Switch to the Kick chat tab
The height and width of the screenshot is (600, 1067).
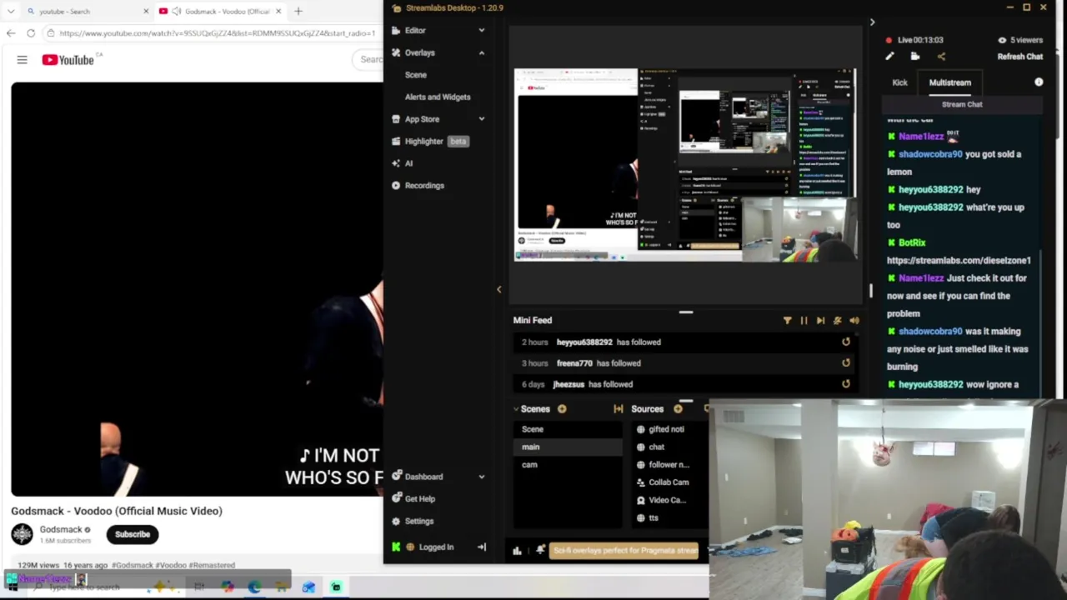tap(899, 82)
